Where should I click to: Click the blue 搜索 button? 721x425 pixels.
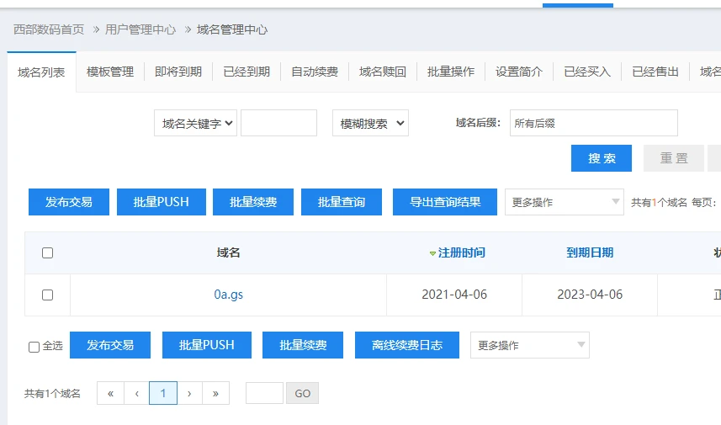(602, 158)
